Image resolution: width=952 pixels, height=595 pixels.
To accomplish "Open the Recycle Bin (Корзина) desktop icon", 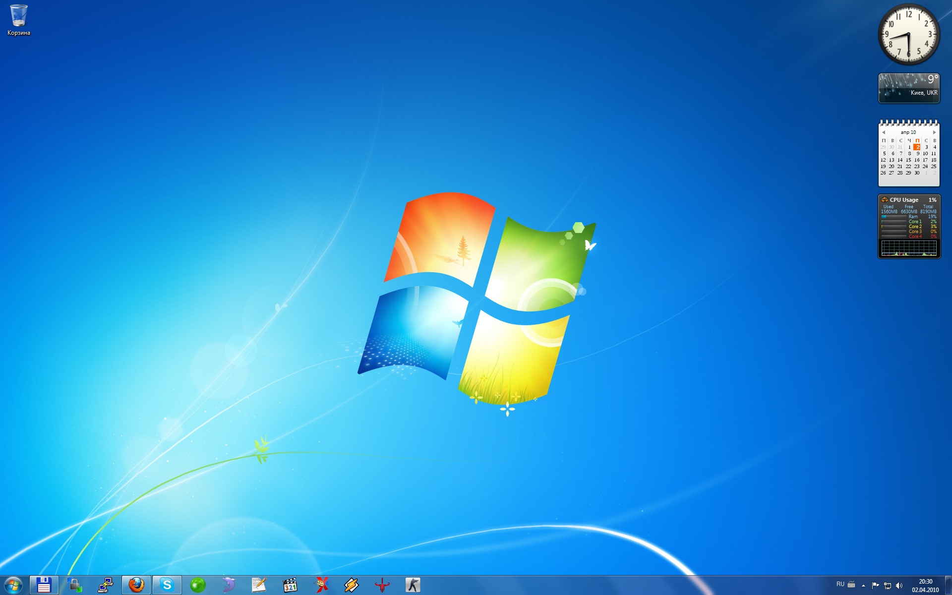I will [18, 20].
